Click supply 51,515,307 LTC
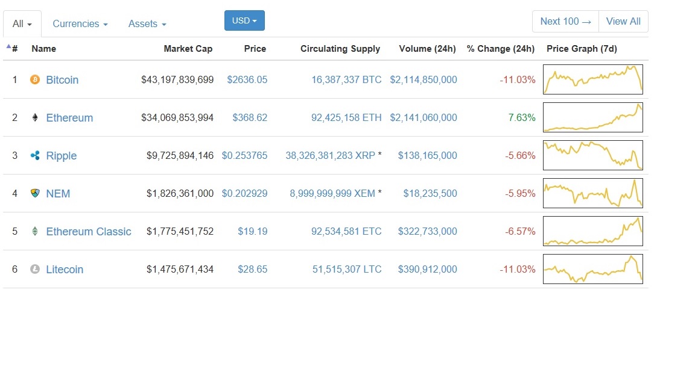The height and width of the screenshot is (390, 695). 347,269
